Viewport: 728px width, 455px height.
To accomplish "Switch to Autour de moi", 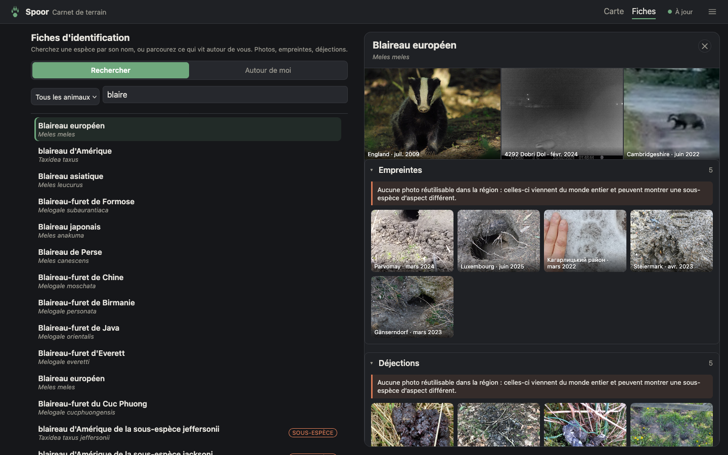I will point(268,70).
